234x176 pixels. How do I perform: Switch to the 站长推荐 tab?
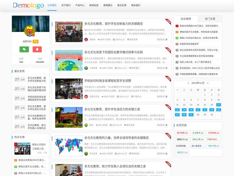(186, 19)
